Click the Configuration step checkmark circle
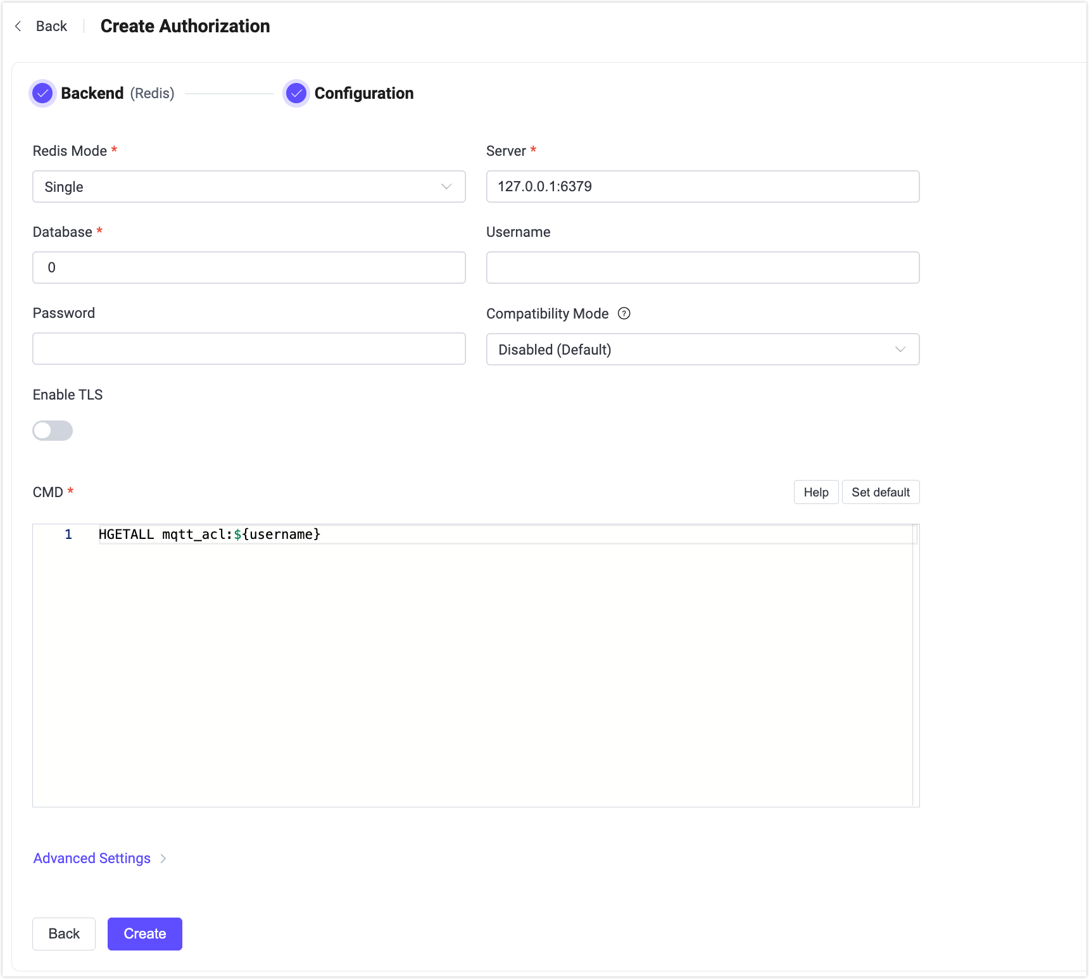This screenshot has height=979, width=1089. coord(296,94)
